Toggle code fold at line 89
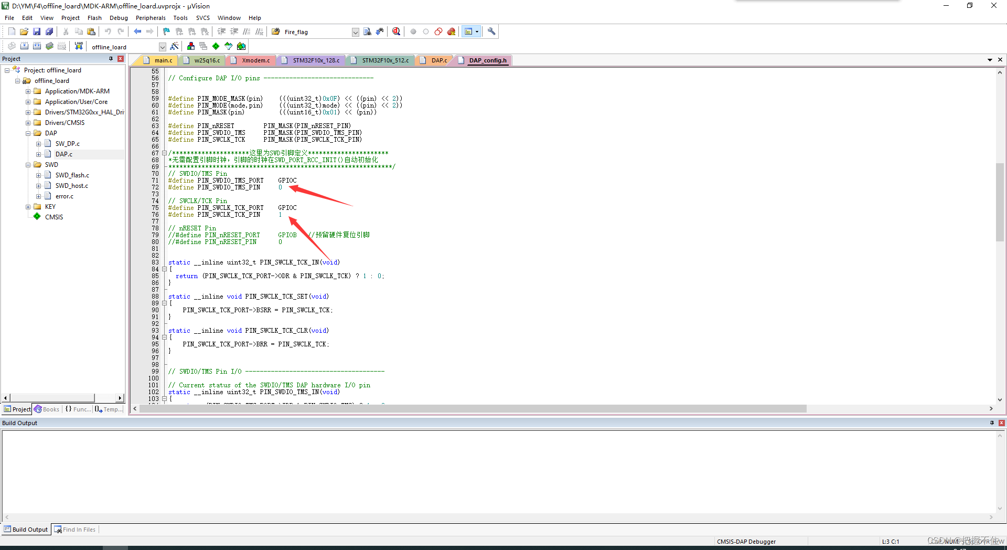The height and width of the screenshot is (550, 1007). 164,303
